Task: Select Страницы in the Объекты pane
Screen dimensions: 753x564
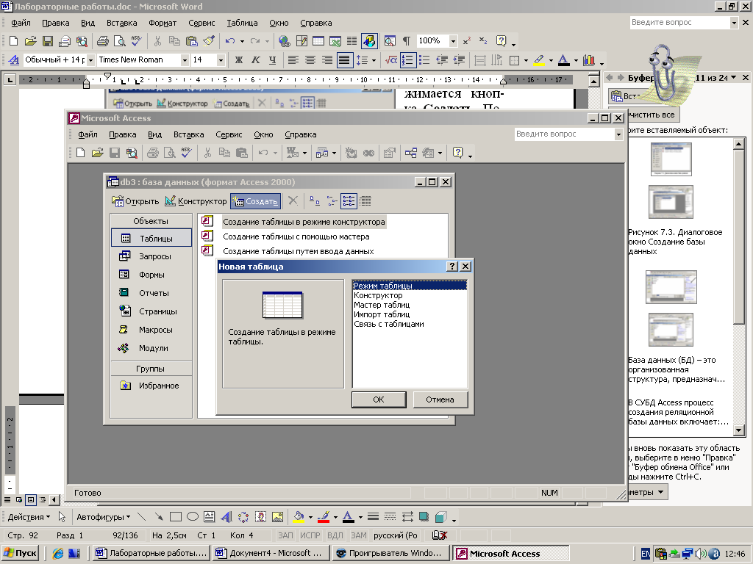Action: pyautogui.click(x=151, y=311)
